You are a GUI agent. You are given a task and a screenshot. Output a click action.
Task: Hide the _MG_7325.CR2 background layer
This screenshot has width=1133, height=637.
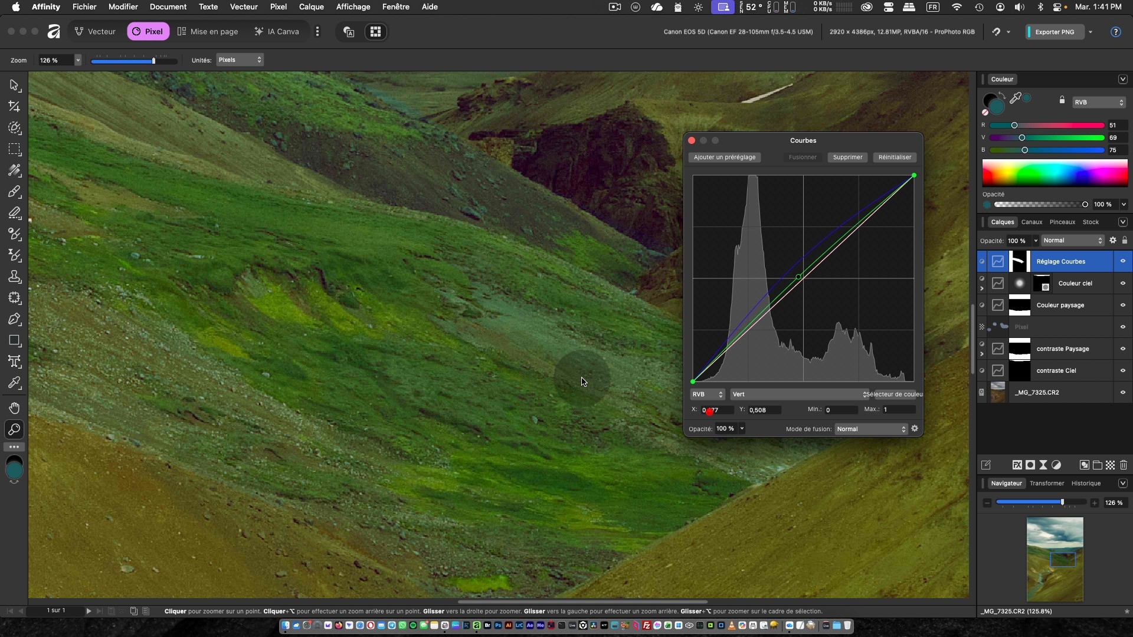pyautogui.click(x=1122, y=392)
